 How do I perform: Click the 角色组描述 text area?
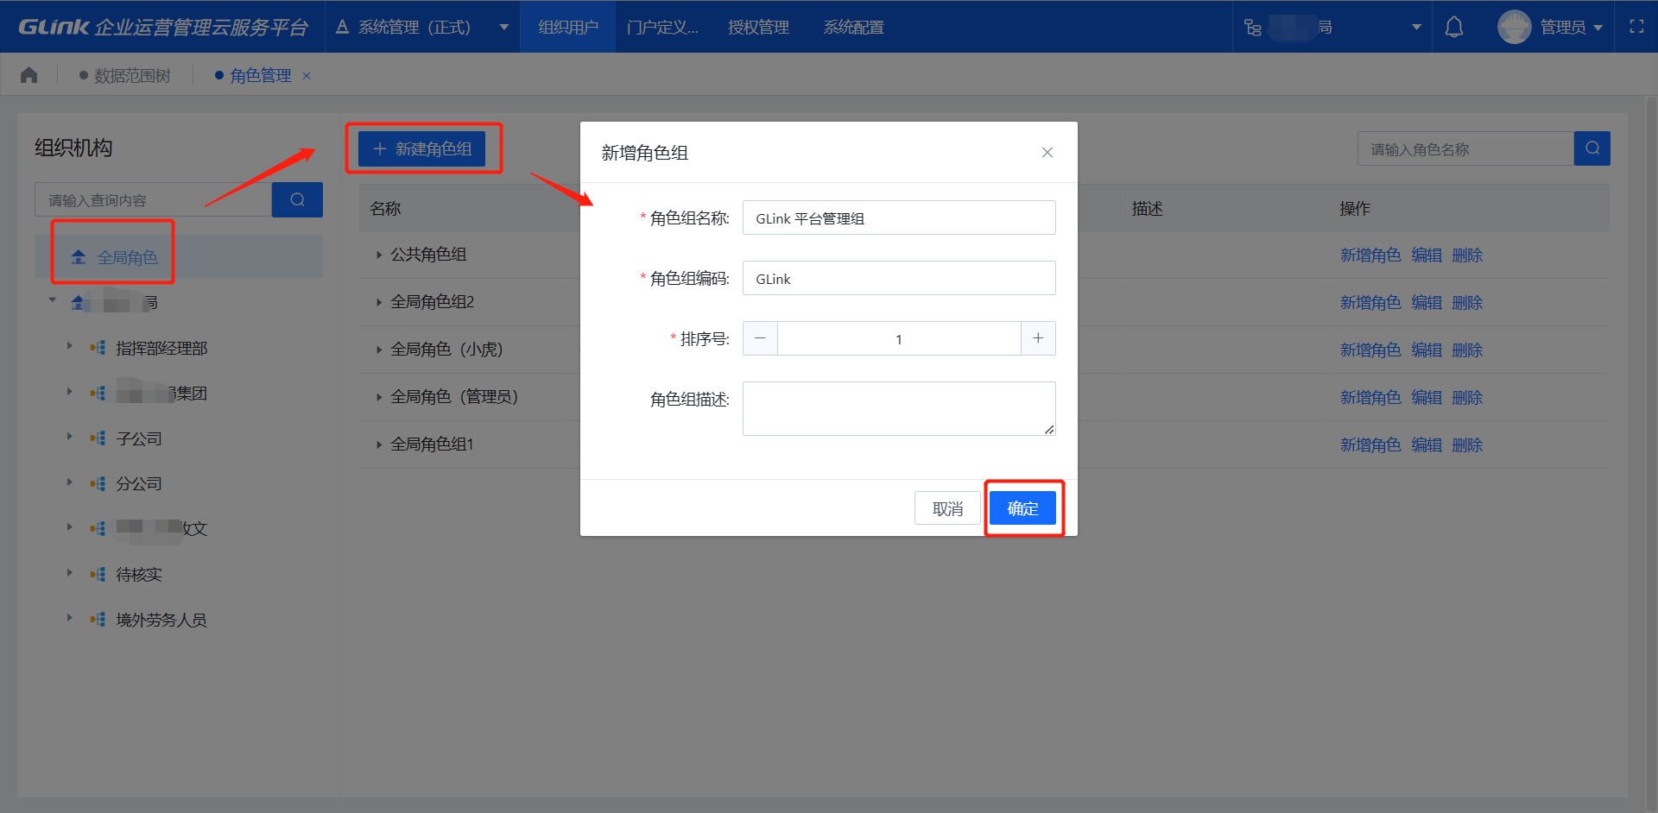[899, 408]
